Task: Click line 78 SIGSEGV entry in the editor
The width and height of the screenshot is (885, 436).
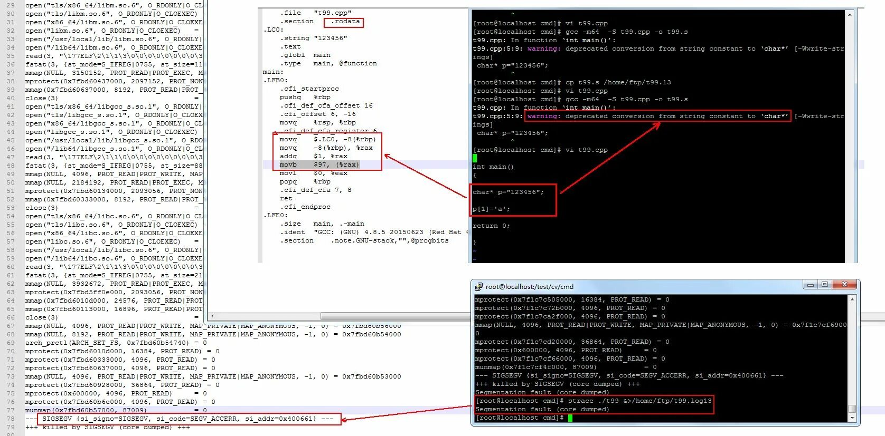Action: [x=180, y=419]
